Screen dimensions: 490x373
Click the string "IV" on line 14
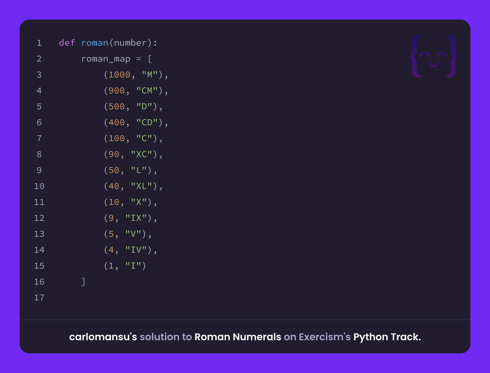pos(136,250)
